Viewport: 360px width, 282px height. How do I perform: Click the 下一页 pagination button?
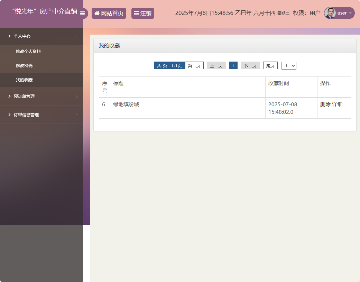(250, 65)
